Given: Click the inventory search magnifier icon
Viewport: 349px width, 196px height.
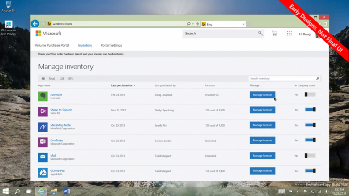Looking at the screenshot, I should (318, 78).
